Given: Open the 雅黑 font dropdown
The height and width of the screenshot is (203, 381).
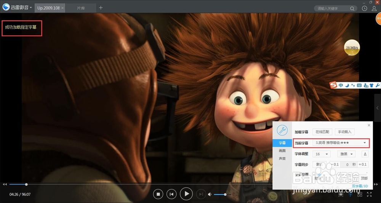Looking at the screenshot, I should click(346, 154).
